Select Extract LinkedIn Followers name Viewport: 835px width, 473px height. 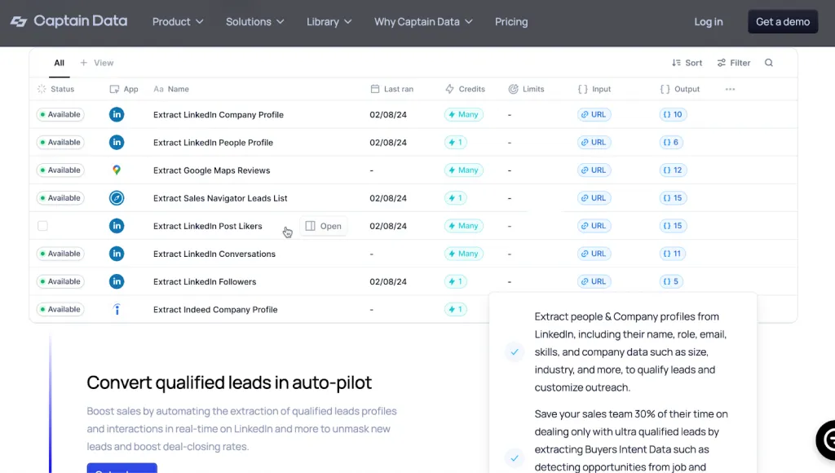[x=205, y=282]
